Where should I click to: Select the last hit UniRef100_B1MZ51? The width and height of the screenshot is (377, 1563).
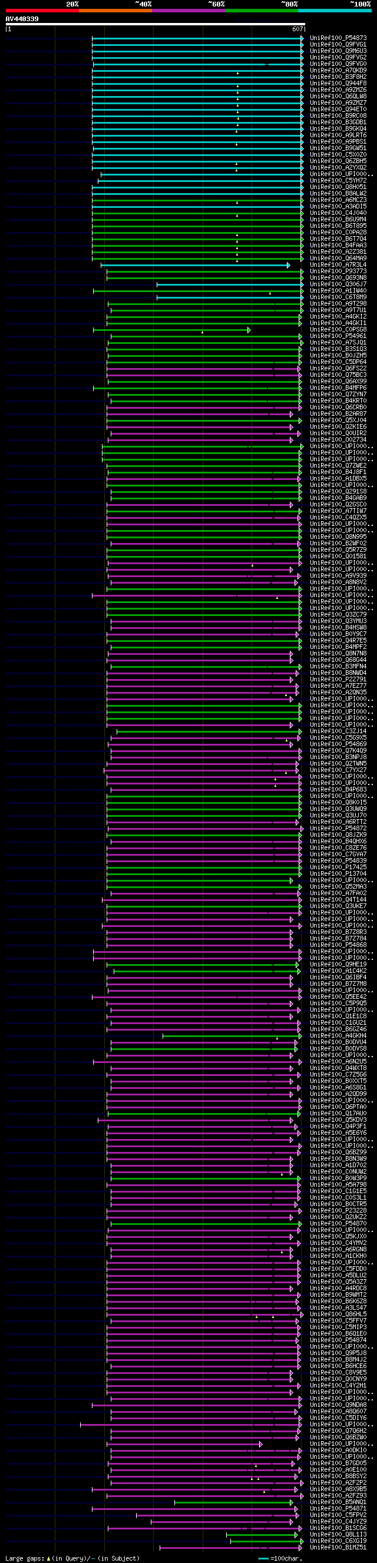338,1547
